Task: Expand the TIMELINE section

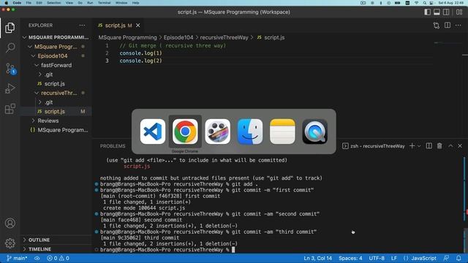Action: 56,249
